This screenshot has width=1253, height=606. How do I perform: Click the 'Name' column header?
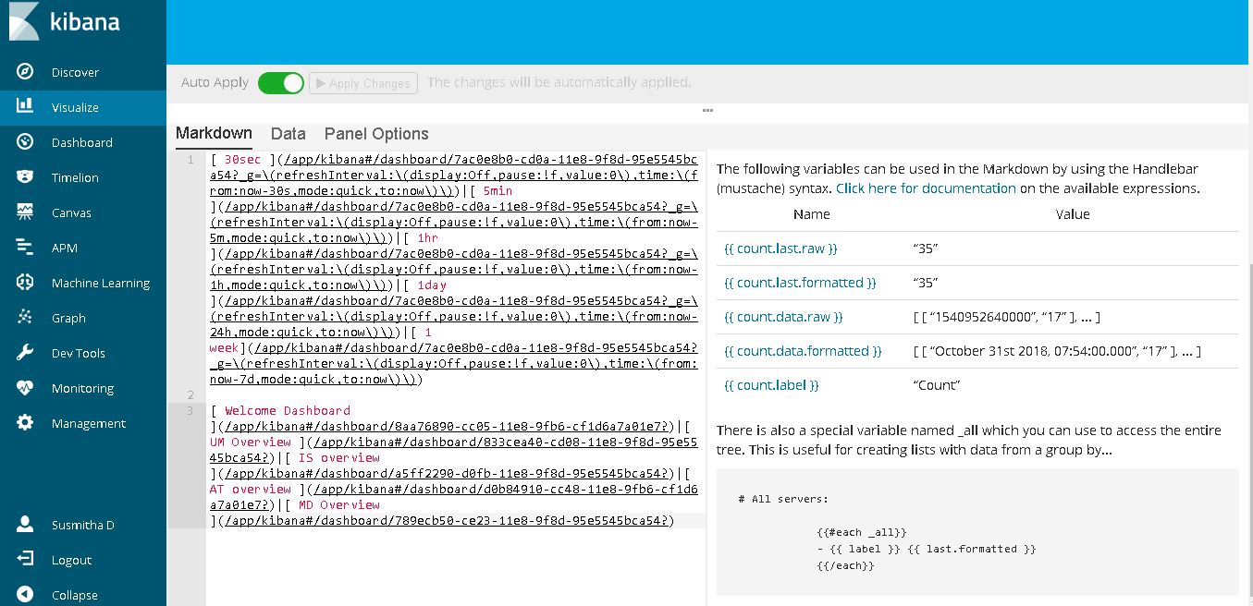coord(811,214)
